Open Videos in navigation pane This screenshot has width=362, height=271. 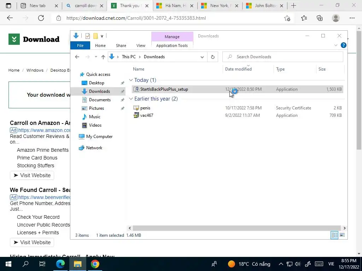pyautogui.click(x=95, y=125)
